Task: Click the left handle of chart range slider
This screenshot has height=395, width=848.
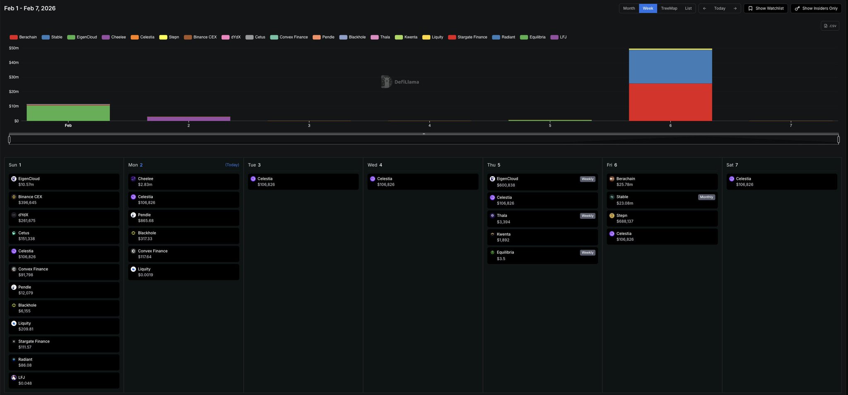Action: (10, 139)
